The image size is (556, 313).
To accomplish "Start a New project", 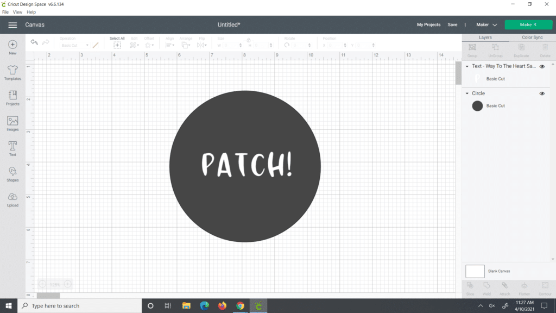I will pos(12,48).
